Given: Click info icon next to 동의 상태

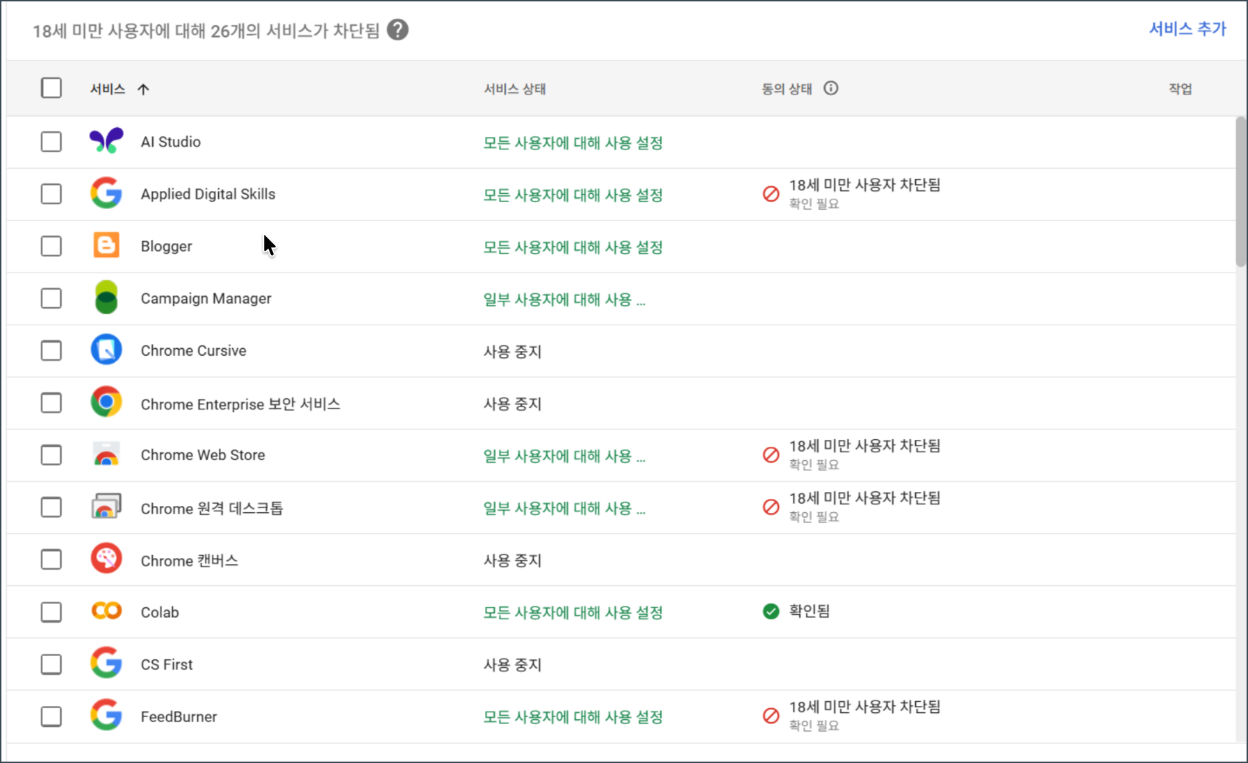Looking at the screenshot, I should tap(831, 88).
